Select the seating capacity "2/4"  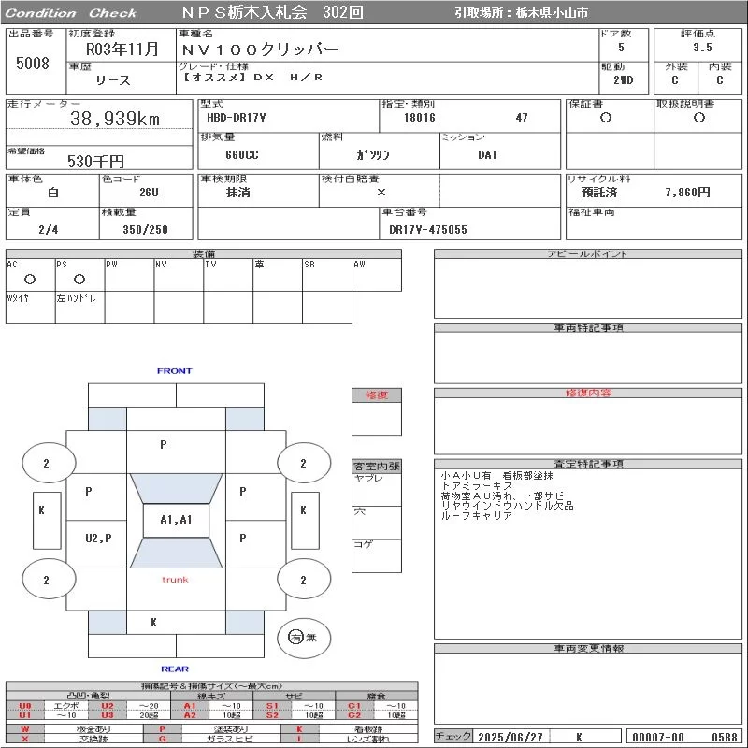click(49, 229)
